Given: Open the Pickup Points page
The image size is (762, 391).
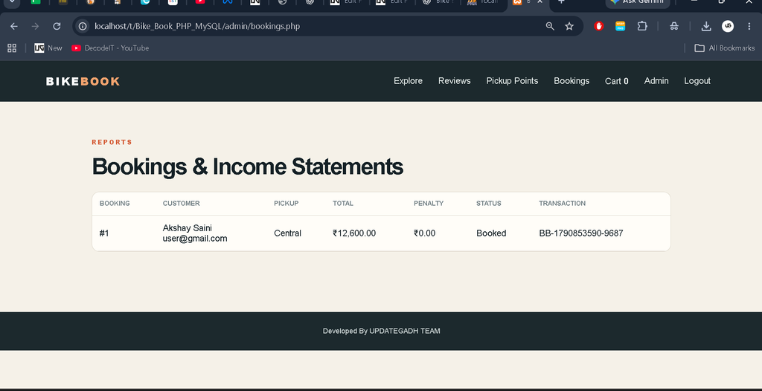Looking at the screenshot, I should (x=512, y=81).
